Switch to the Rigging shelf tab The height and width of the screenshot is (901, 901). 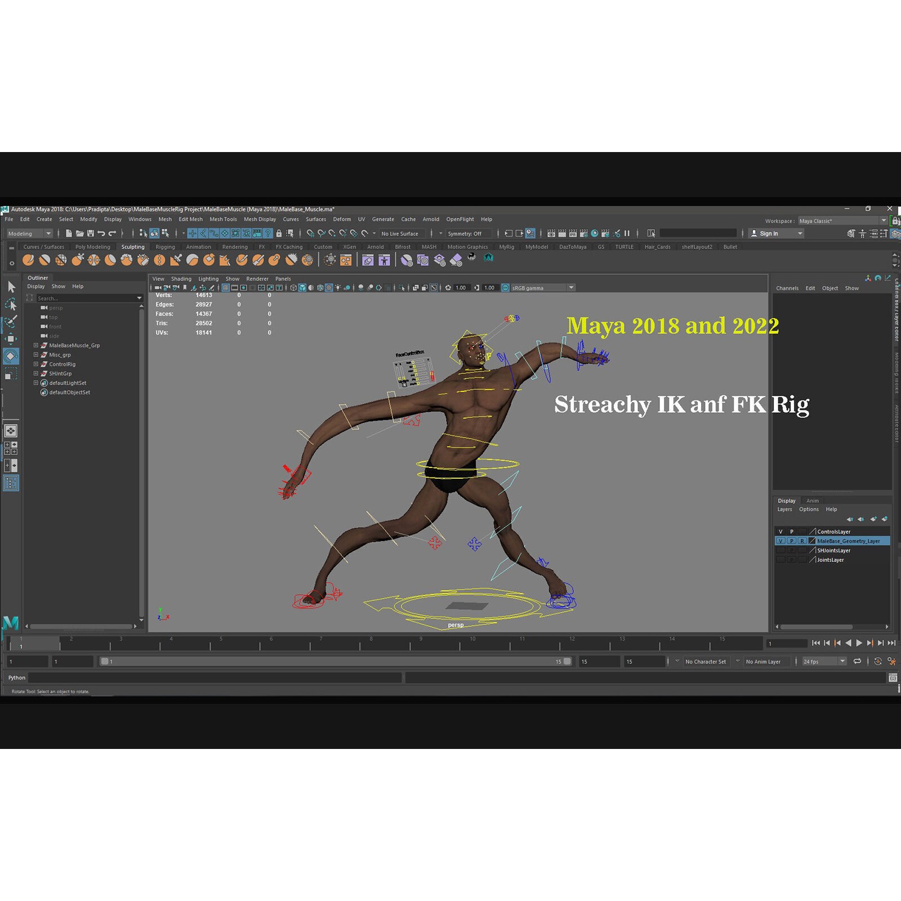(x=165, y=247)
